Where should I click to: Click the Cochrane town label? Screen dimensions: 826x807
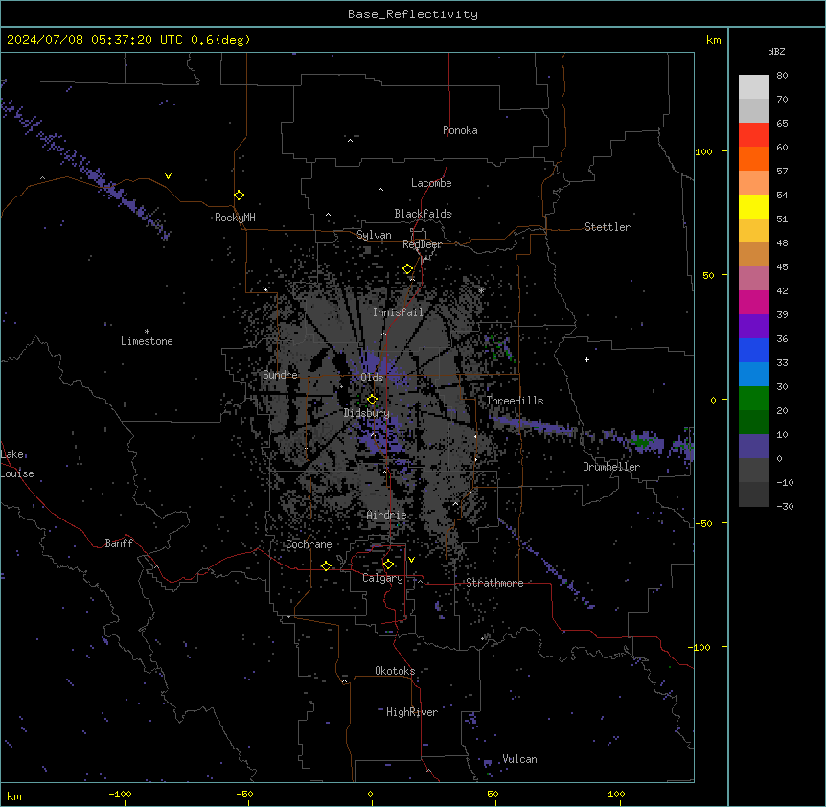309,544
